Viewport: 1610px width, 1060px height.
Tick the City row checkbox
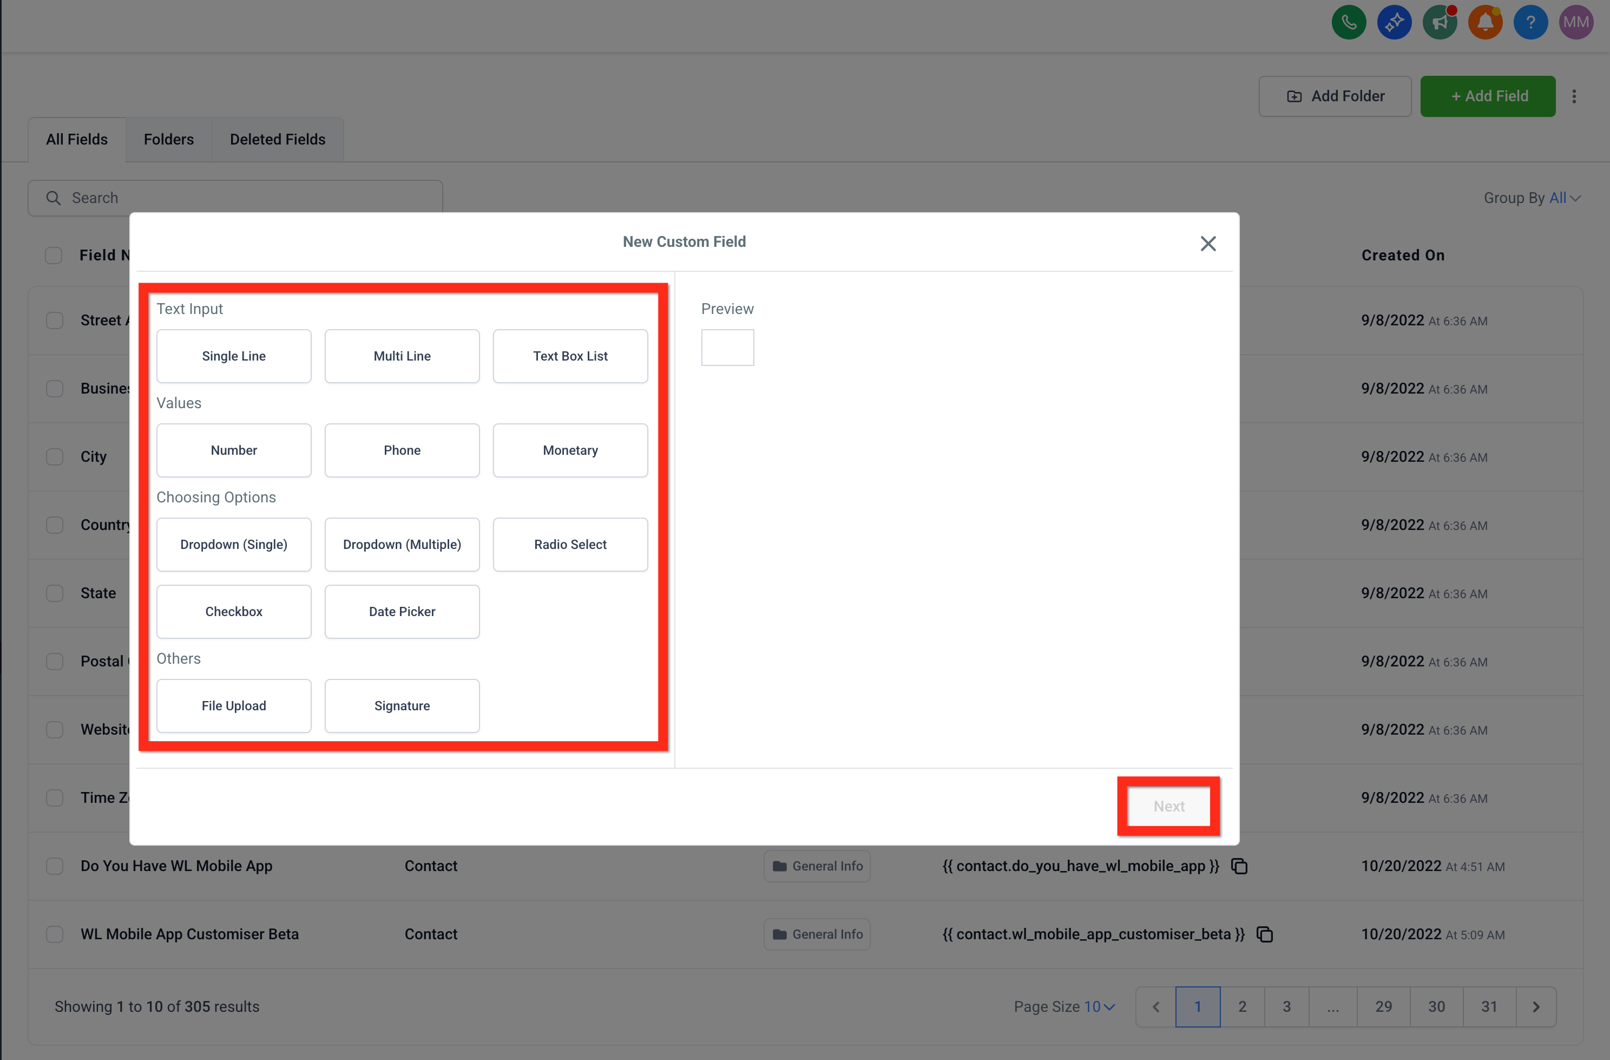point(54,457)
